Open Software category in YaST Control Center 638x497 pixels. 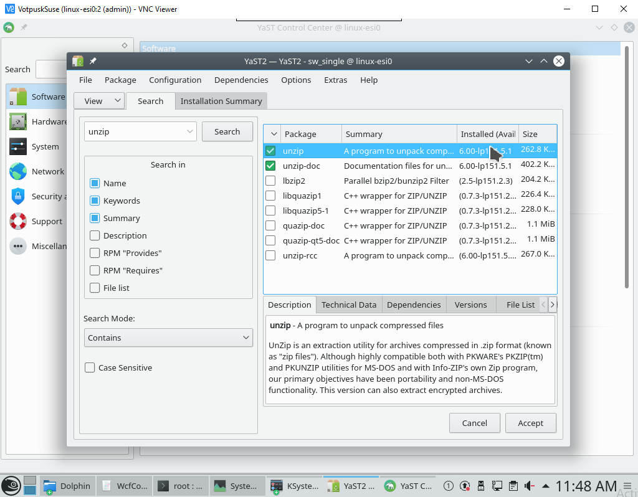37,97
